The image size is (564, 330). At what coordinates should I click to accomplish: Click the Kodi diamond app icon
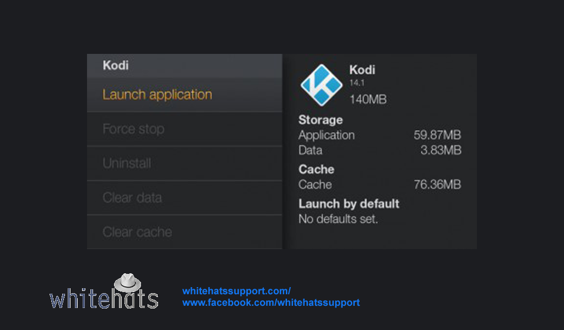321,85
